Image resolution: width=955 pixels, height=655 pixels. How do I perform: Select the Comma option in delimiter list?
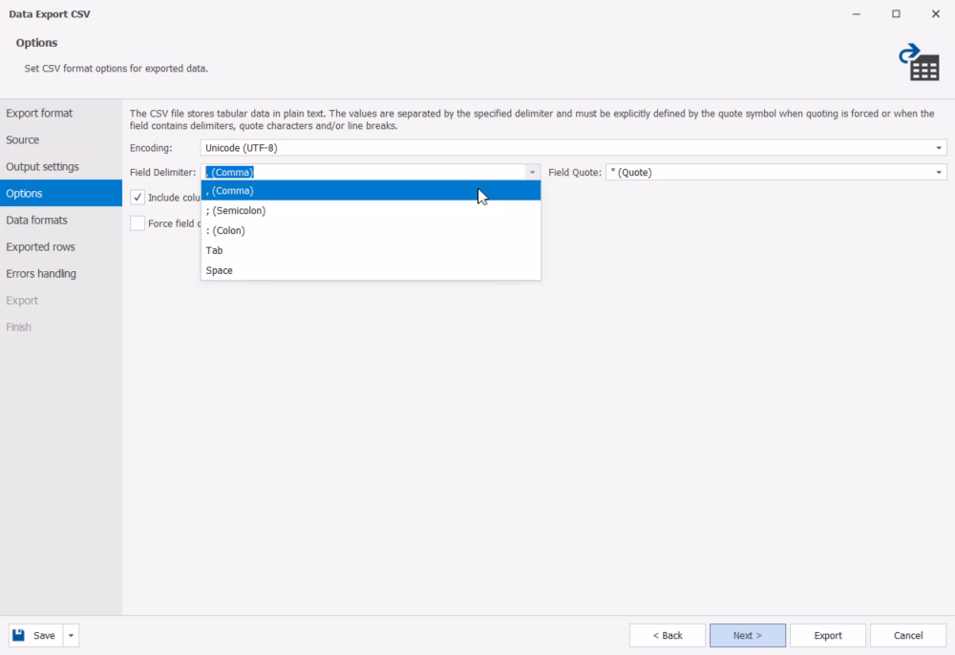371,191
